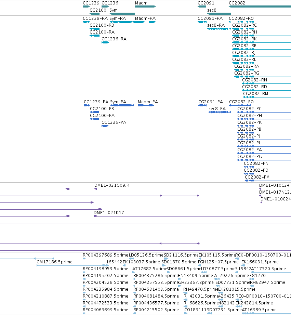The image size is (291, 315).
Task: Select the Sym gene bar
Action: point(122,14)
